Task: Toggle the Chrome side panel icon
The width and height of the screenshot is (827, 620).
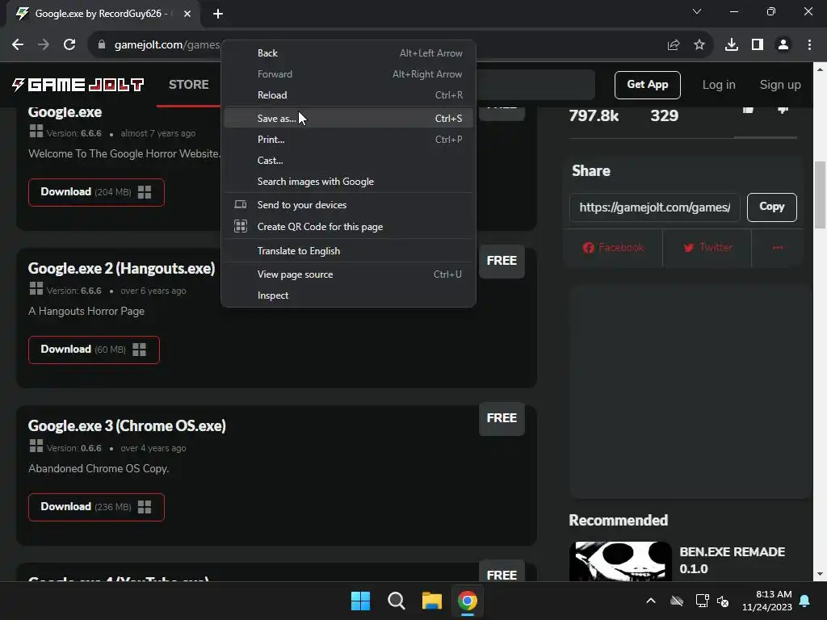Action: tap(758, 45)
